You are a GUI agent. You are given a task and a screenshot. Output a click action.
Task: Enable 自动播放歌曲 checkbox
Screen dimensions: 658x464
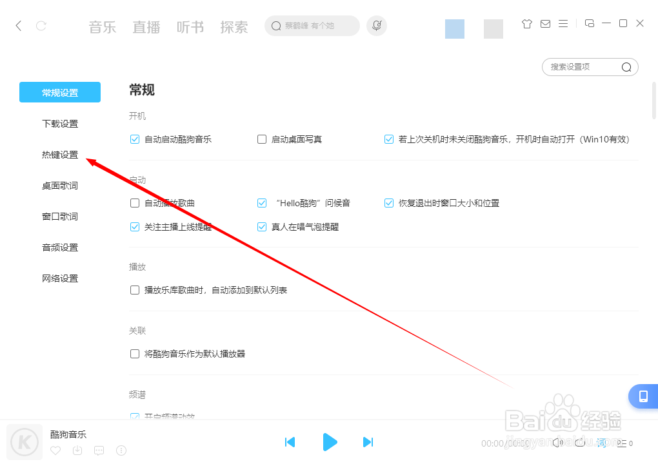pyautogui.click(x=135, y=203)
